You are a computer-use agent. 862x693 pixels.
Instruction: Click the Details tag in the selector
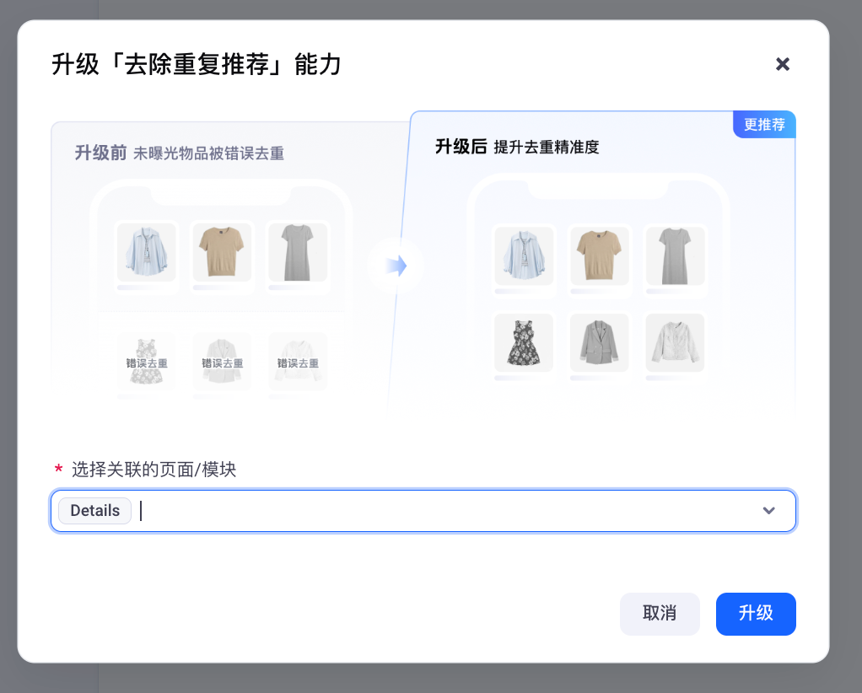click(x=94, y=511)
